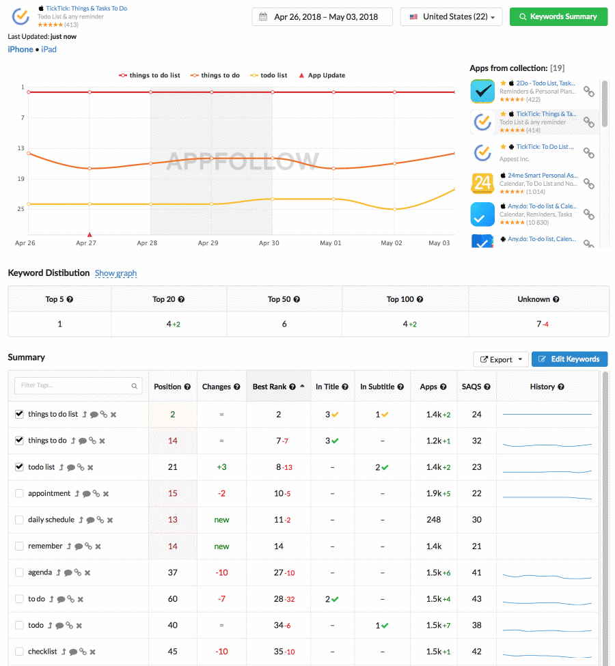
Task: Click the chain link icon for 'daily schedule'
Action: click(100, 521)
